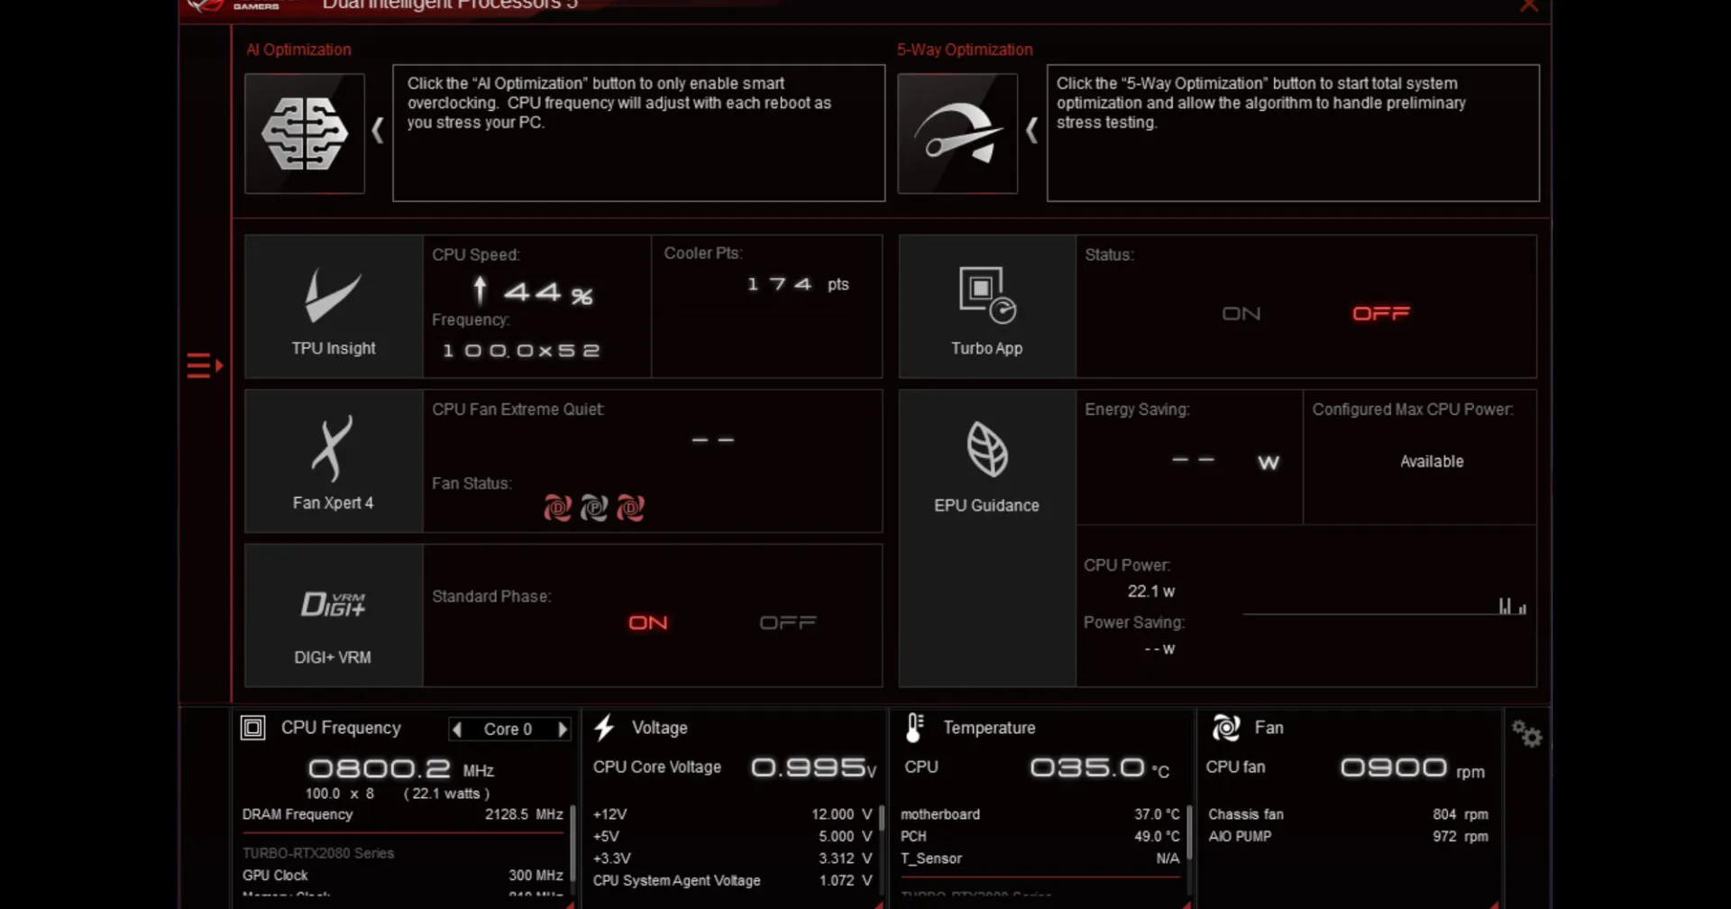
Task: Click the Temperature thermometer icon
Action: (x=914, y=728)
